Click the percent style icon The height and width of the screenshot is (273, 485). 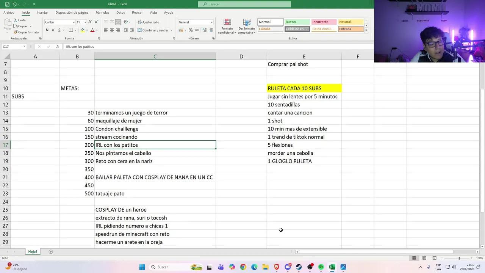coord(191,30)
